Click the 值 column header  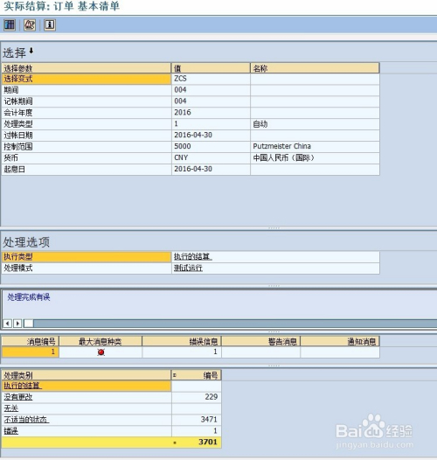pyautogui.click(x=211, y=68)
